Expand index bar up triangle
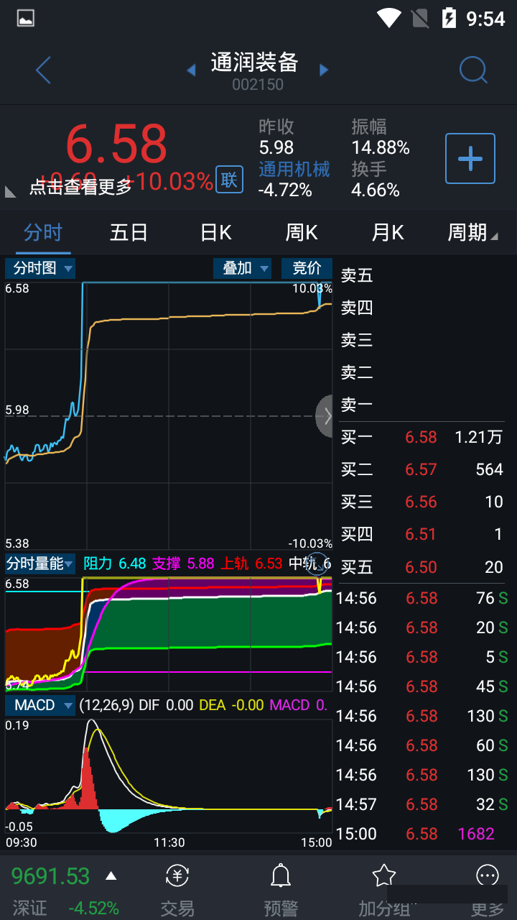 point(111,875)
